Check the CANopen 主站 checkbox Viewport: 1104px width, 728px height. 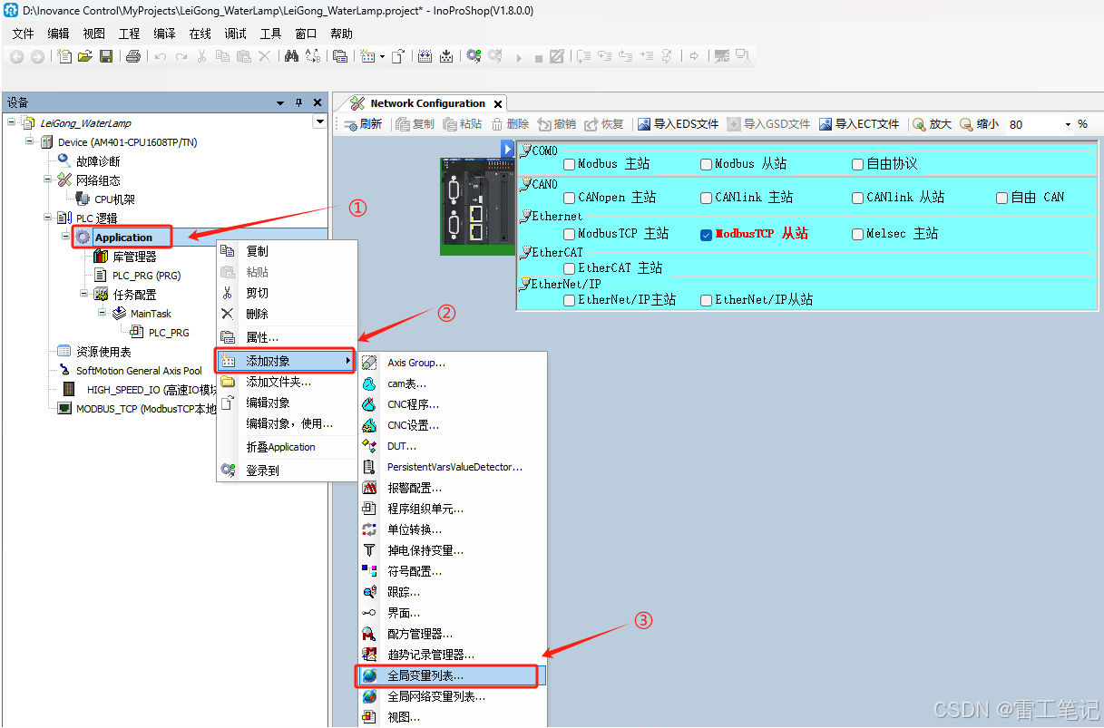coord(569,198)
